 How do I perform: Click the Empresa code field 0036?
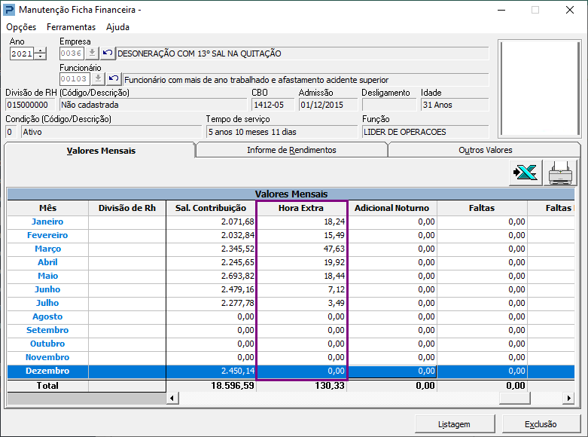(x=72, y=53)
